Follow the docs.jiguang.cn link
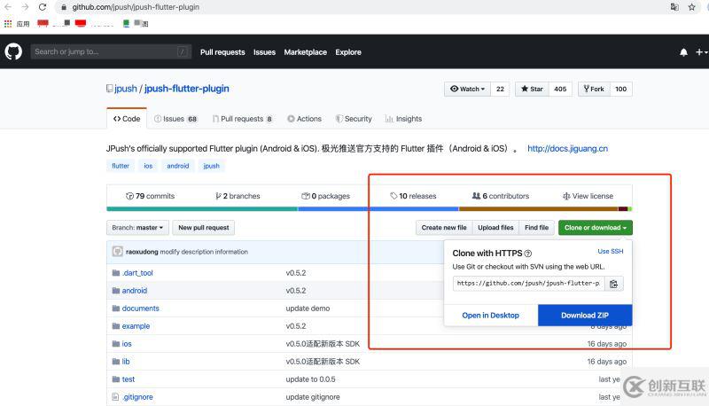 click(x=567, y=149)
